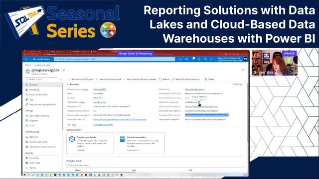The image size is (319, 179).
Task: Collapse the left sidebar menu with the chevron
Action: [61, 80]
